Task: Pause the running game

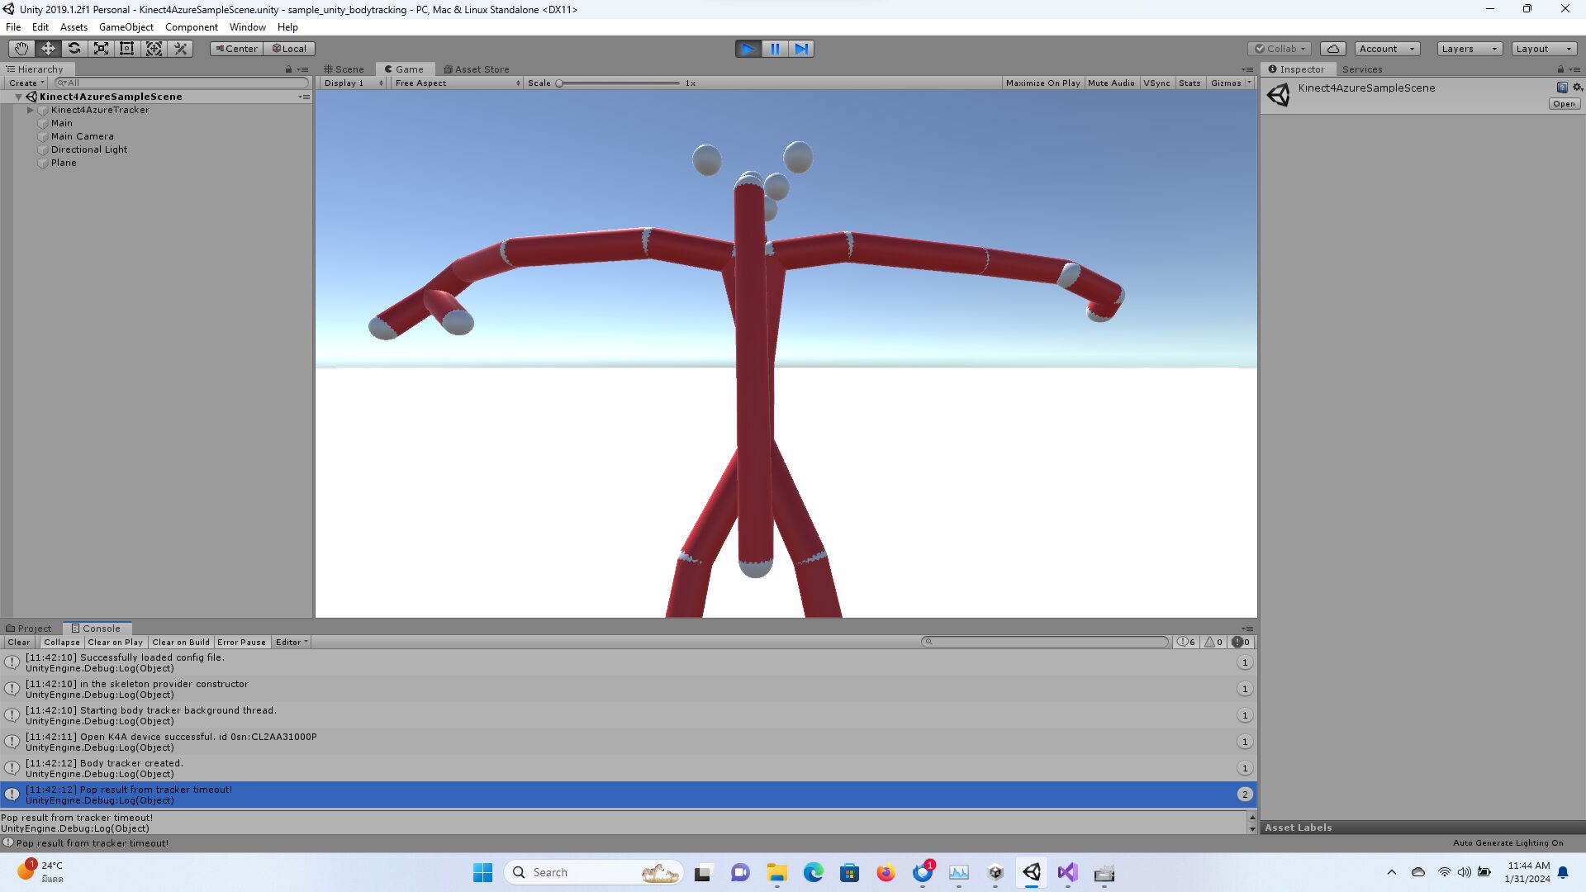Action: tap(775, 49)
